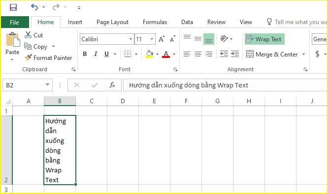Open the font size dropdown showing 11
Viewport: 328px width, 194px height.
pyautogui.click(x=152, y=39)
